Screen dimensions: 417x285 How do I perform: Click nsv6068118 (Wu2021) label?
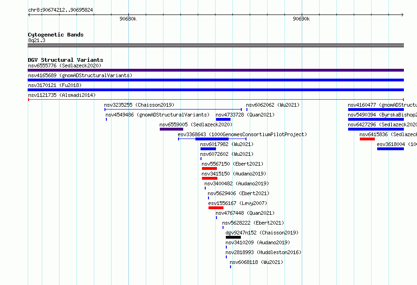[x=256, y=262]
